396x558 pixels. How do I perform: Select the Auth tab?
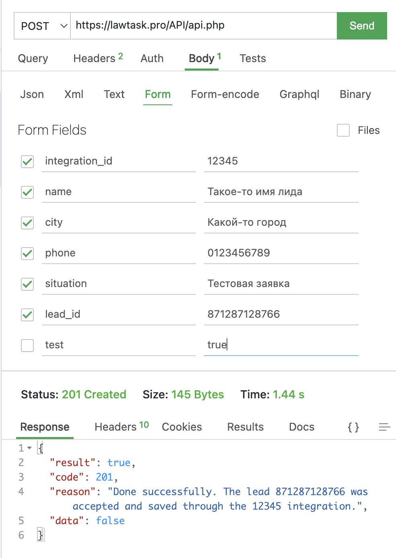[x=152, y=58]
